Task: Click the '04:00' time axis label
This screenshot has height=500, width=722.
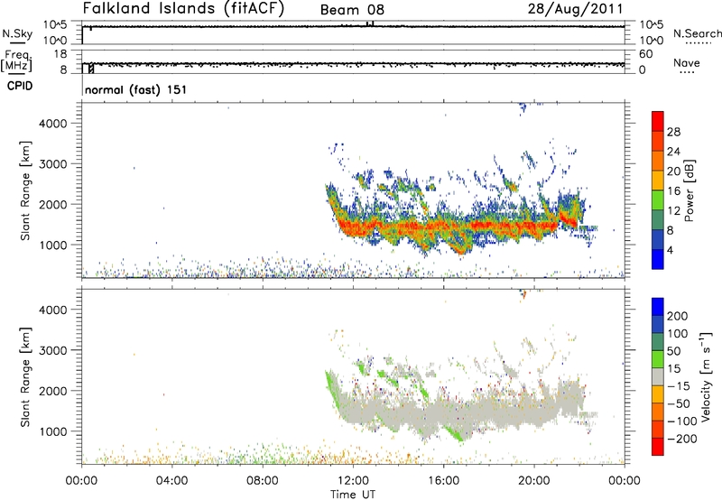Action: (171, 481)
